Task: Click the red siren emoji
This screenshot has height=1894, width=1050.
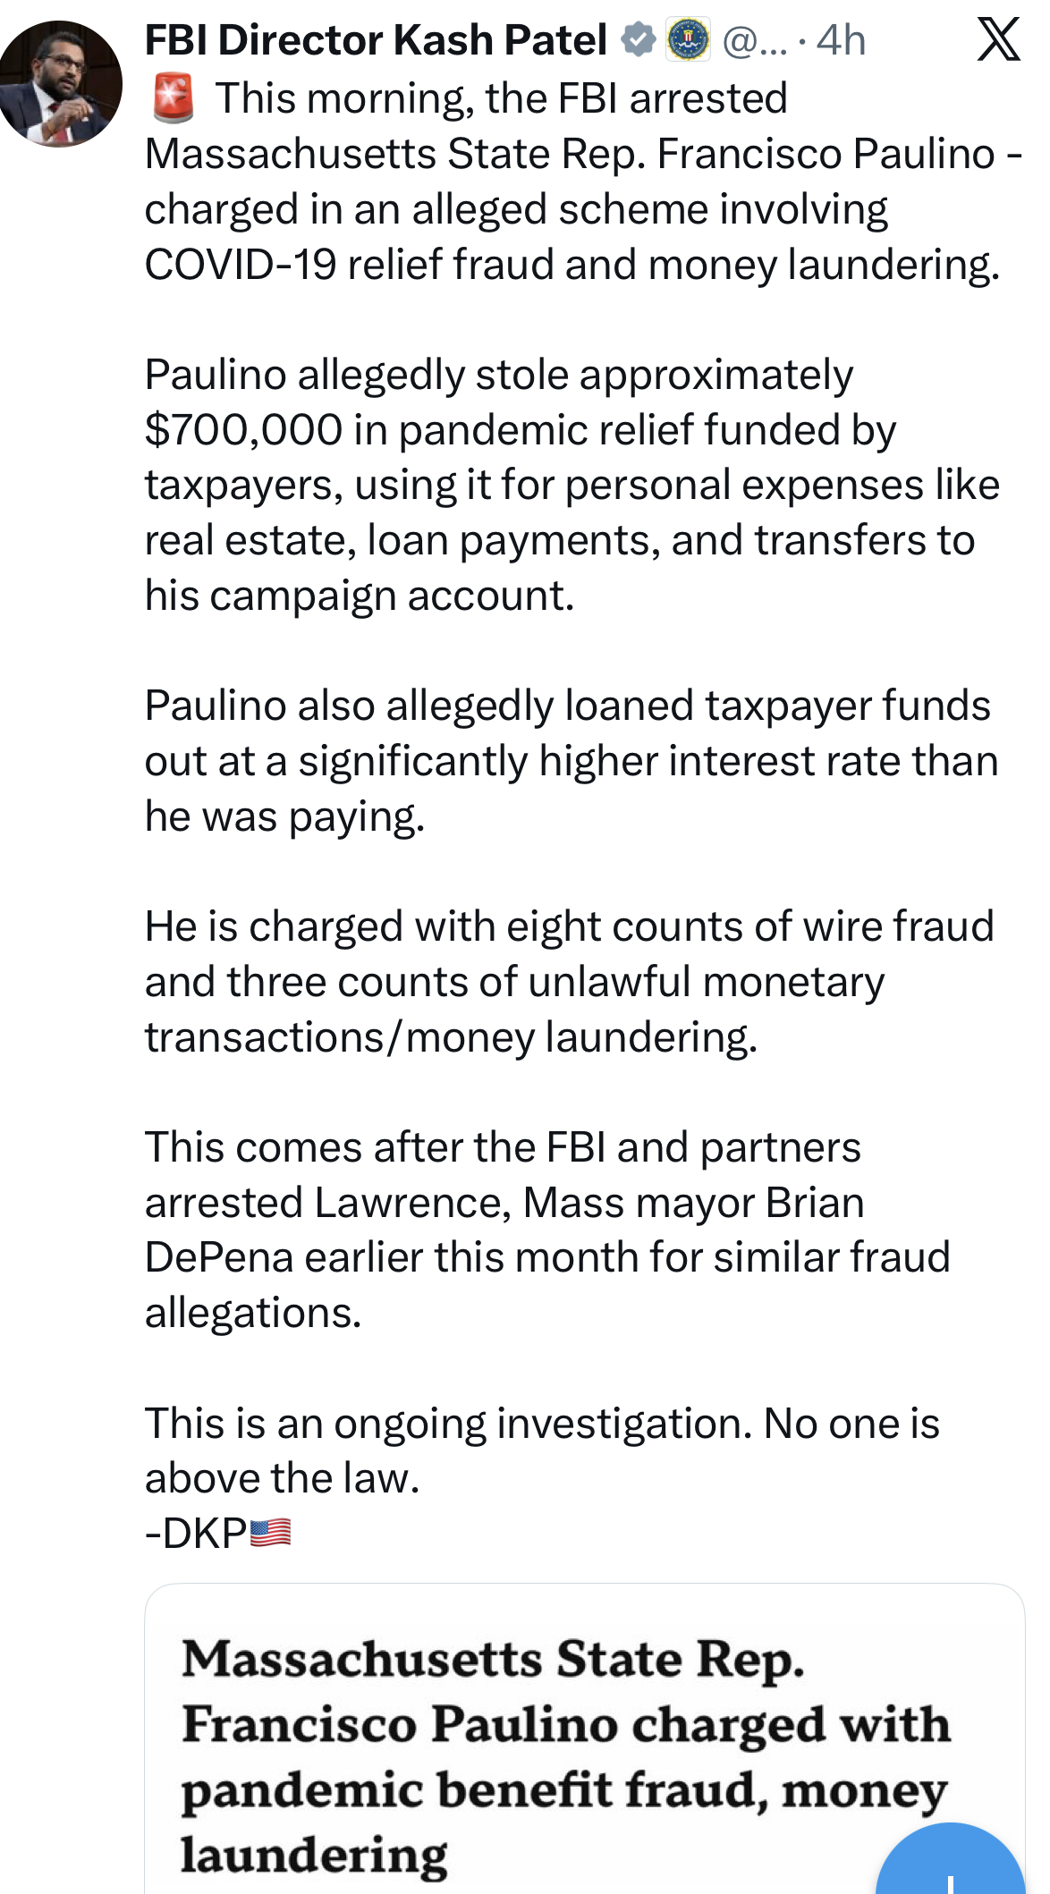Action: (x=174, y=98)
